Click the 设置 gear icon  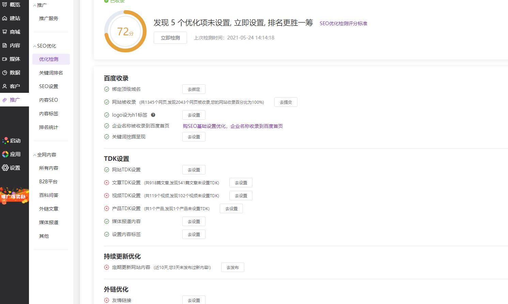tap(5, 168)
